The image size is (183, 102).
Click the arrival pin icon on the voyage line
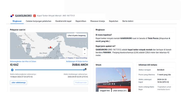coord(86,69)
